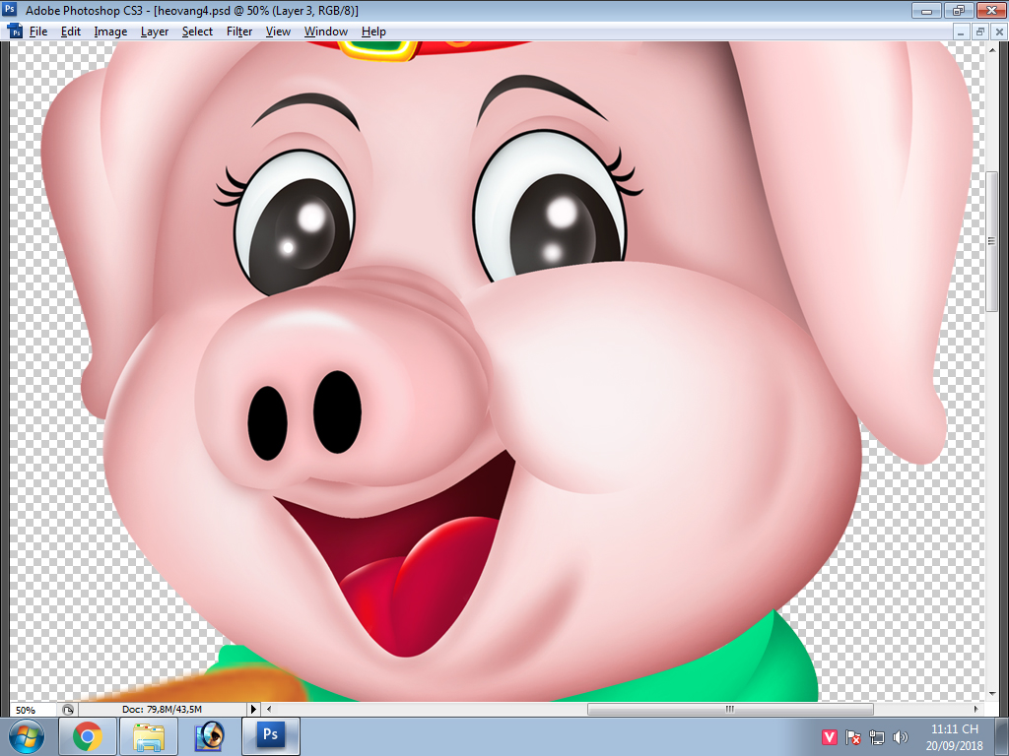
Task: Click the small Ps document icon beside File menu
Action: (x=14, y=31)
